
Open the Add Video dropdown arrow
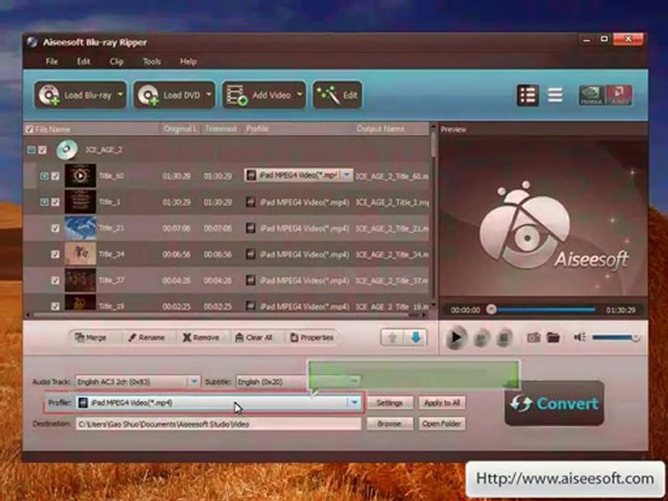(x=299, y=95)
